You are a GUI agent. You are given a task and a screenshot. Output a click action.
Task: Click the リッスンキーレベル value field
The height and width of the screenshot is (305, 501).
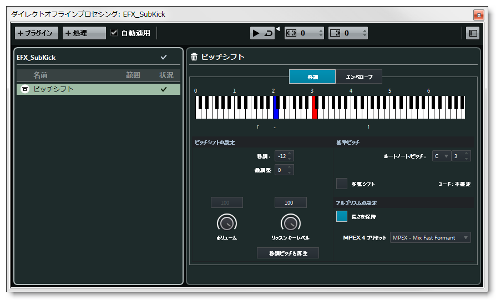tap(290, 202)
